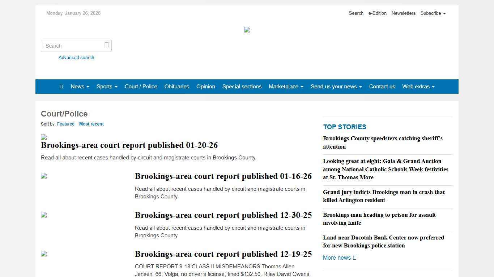
Task: Click the thumbnail beside court report 12-19-25
Action: [x=43, y=254]
